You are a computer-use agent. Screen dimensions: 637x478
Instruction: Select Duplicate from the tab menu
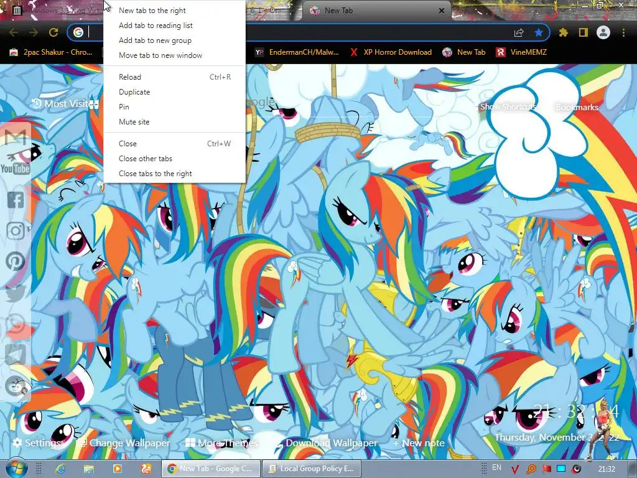pos(174,92)
